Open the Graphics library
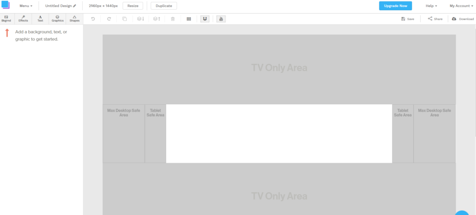 coord(57,19)
